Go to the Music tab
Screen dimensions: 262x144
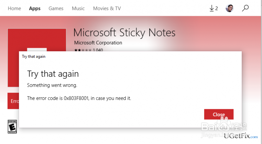coord(78,8)
